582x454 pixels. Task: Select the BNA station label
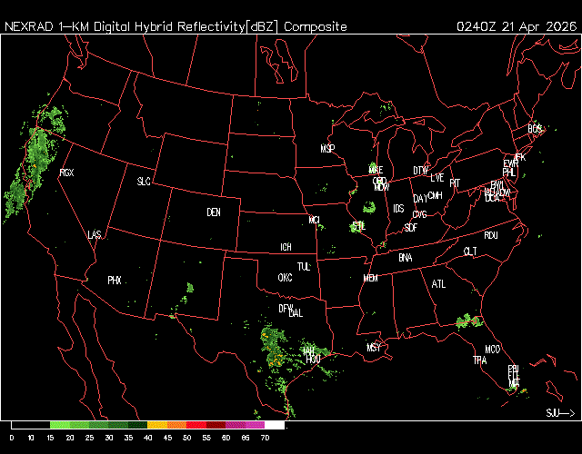point(406,258)
